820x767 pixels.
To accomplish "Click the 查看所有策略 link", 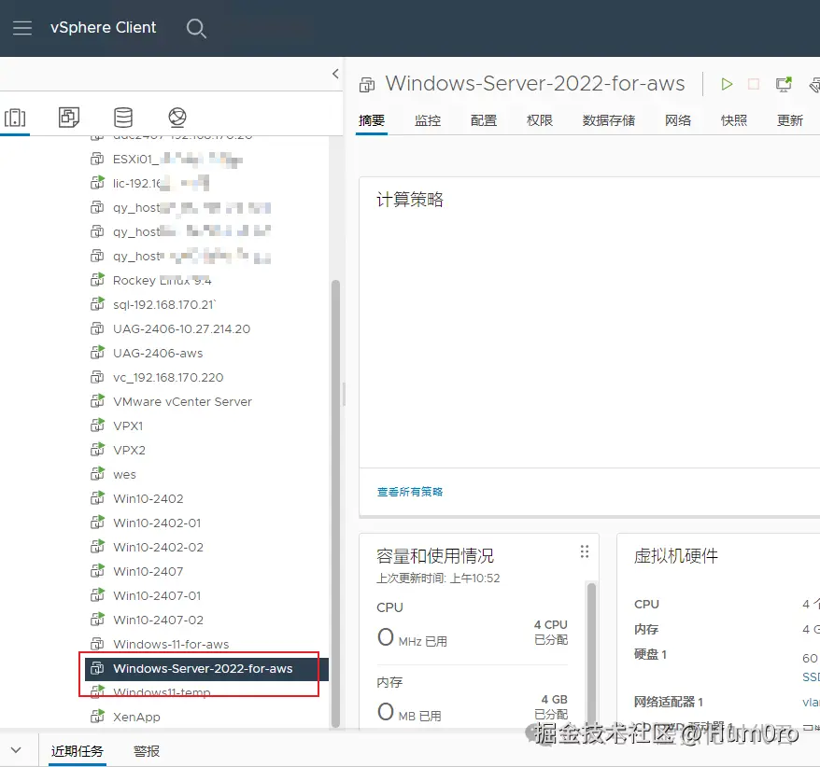I will [x=410, y=492].
